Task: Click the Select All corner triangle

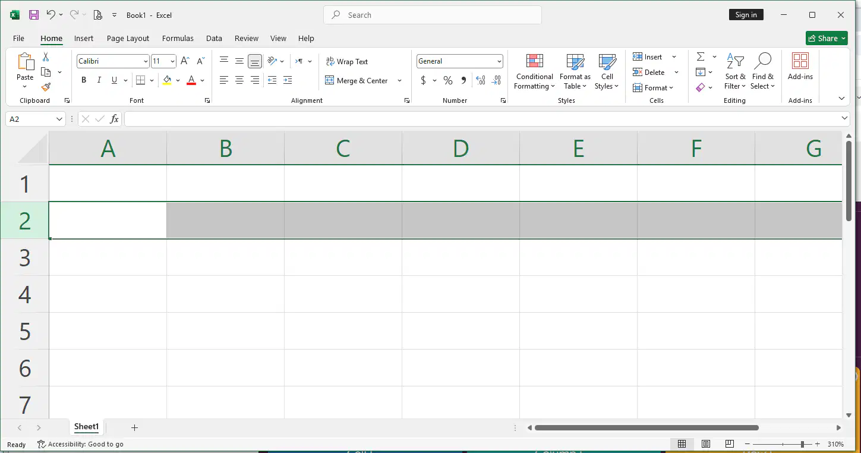Action: [x=33, y=148]
